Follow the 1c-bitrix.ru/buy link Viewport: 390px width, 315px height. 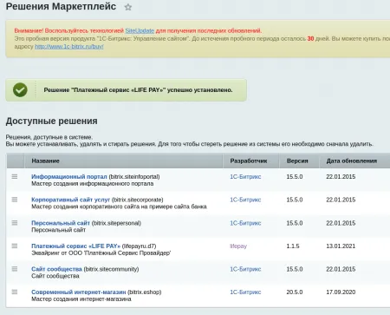(69, 46)
